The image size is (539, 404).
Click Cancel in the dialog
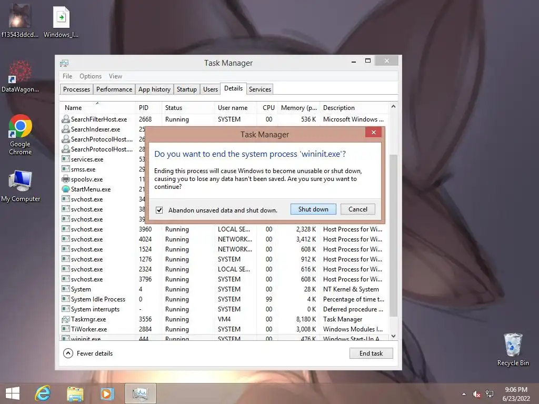pyautogui.click(x=357, y=209)
